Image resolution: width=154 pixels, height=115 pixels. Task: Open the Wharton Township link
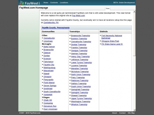(79, 105)
